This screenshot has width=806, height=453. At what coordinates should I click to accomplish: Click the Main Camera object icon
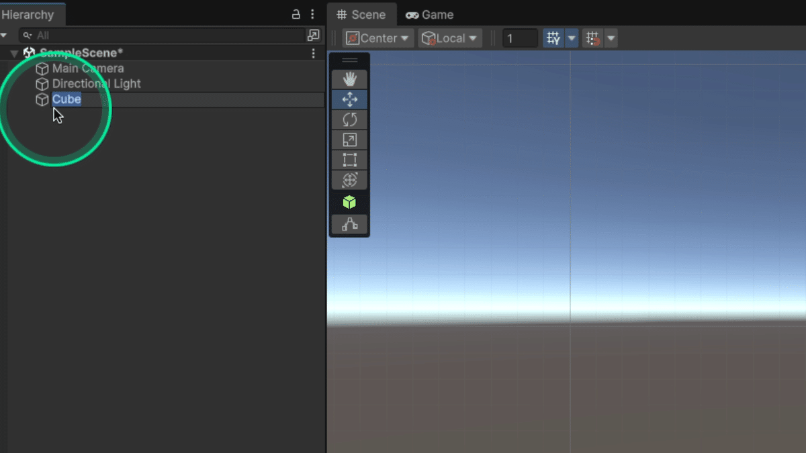(42, 68)
